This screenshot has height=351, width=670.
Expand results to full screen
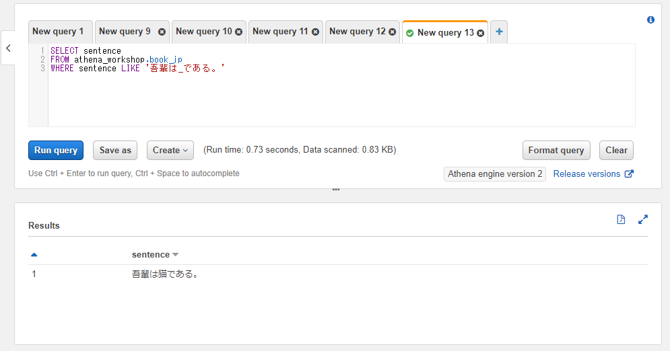point(642,219)
